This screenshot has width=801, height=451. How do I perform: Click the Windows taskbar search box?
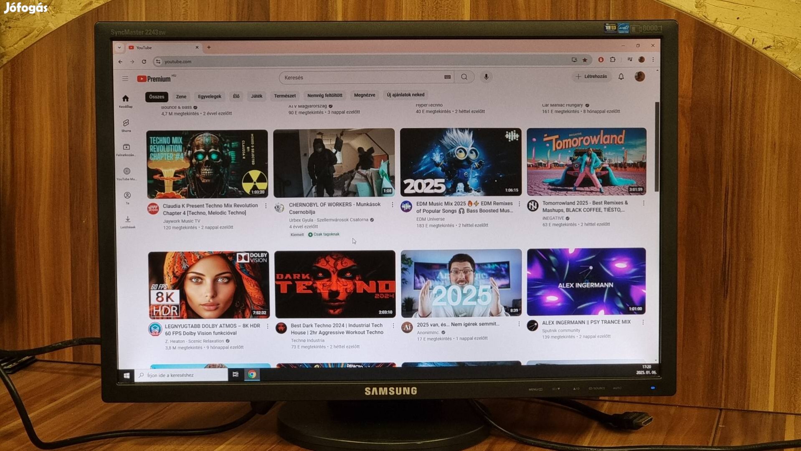click(x=182, y=375)
